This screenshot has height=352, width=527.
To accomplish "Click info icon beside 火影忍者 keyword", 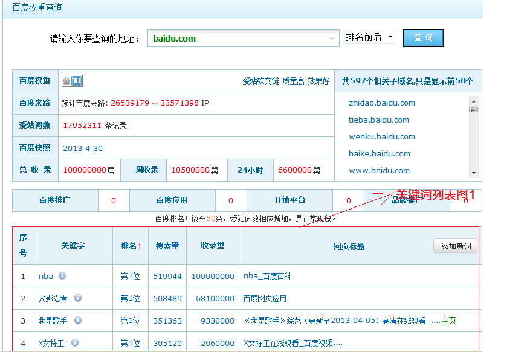I will coord(77,298).
